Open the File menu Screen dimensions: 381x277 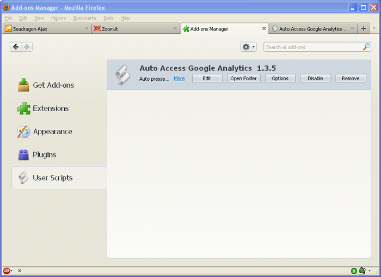coord(9,18)
